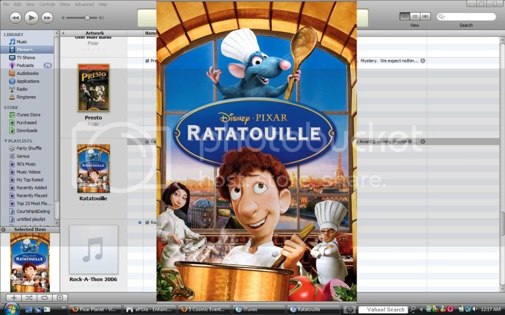Toggle the Ratatouille row checkbox
This screenshot has width=505, height=315.
(x=147, y=142)
